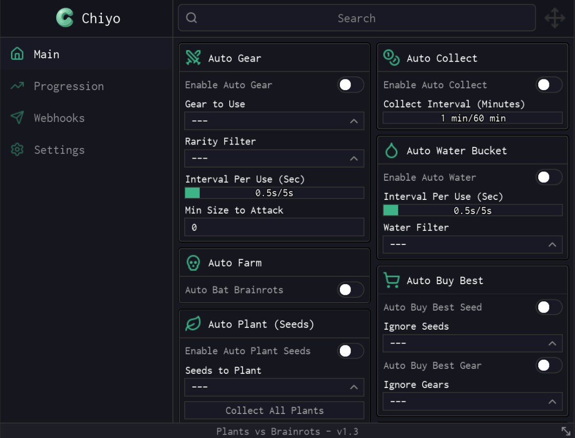This screenshot has width=575, height=438.
Task: Click the 'Plants vs Brainrots - v1.3' footer text
Action: [287, 432]
